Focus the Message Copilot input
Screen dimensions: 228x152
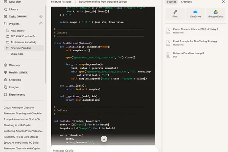click(x=104, y=150)
